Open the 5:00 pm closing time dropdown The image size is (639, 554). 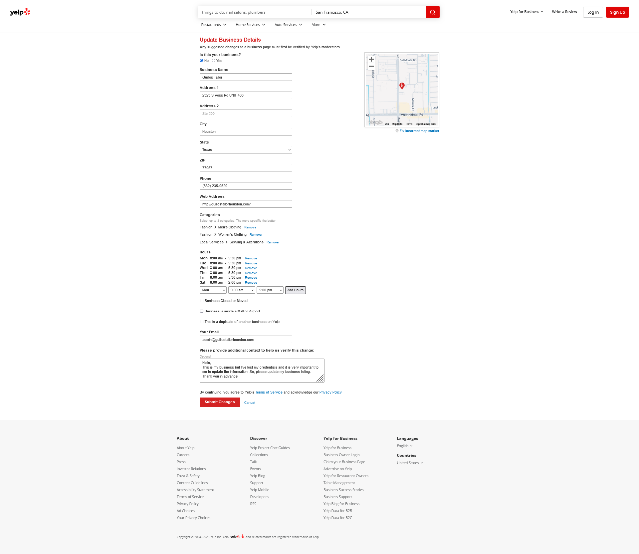pyautogui.click(x=270, y=290)
